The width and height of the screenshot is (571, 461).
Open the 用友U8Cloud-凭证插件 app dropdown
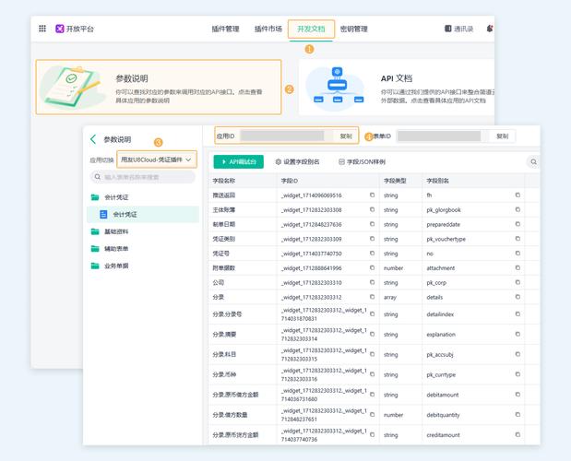tap(157, 160)
